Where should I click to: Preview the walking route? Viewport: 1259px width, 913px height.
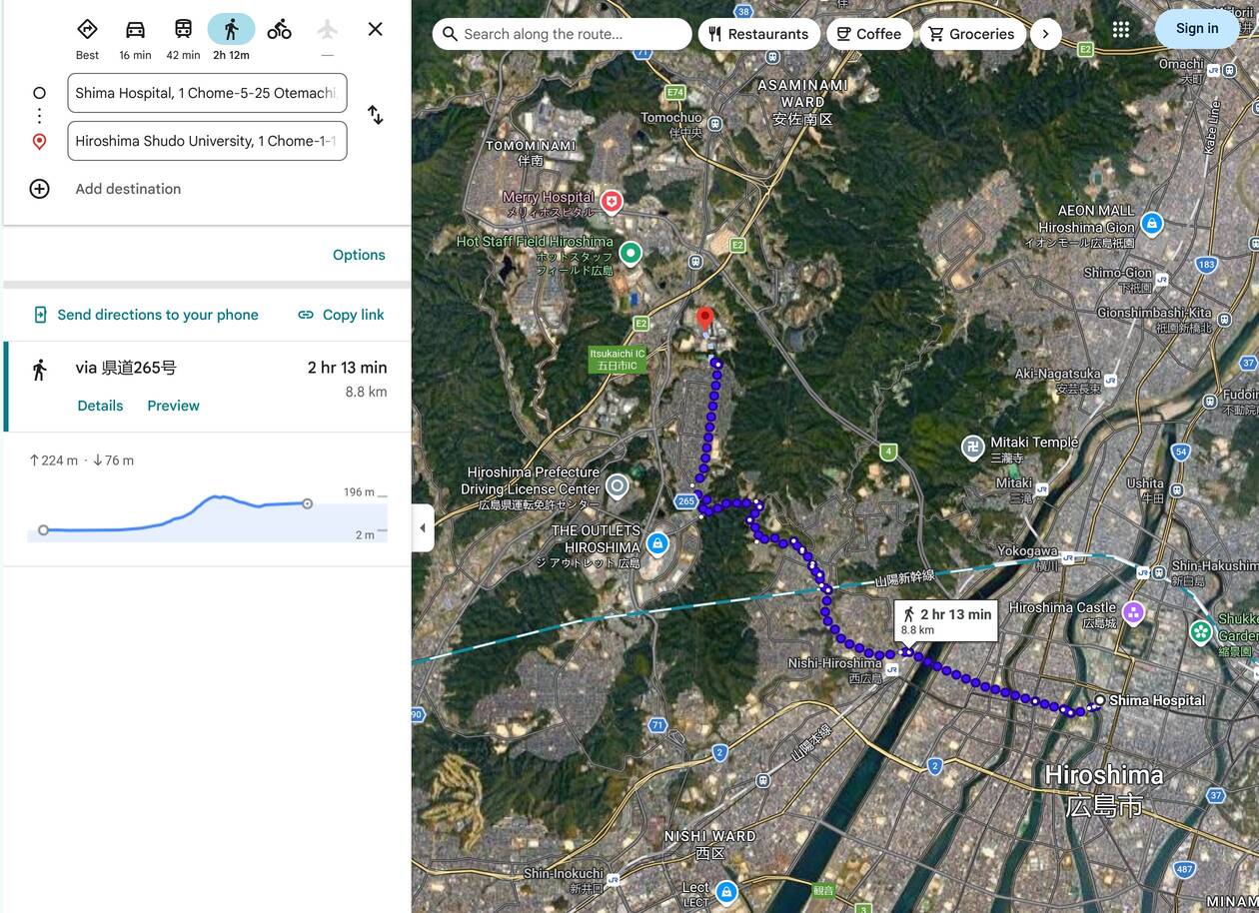click(173, 406)
